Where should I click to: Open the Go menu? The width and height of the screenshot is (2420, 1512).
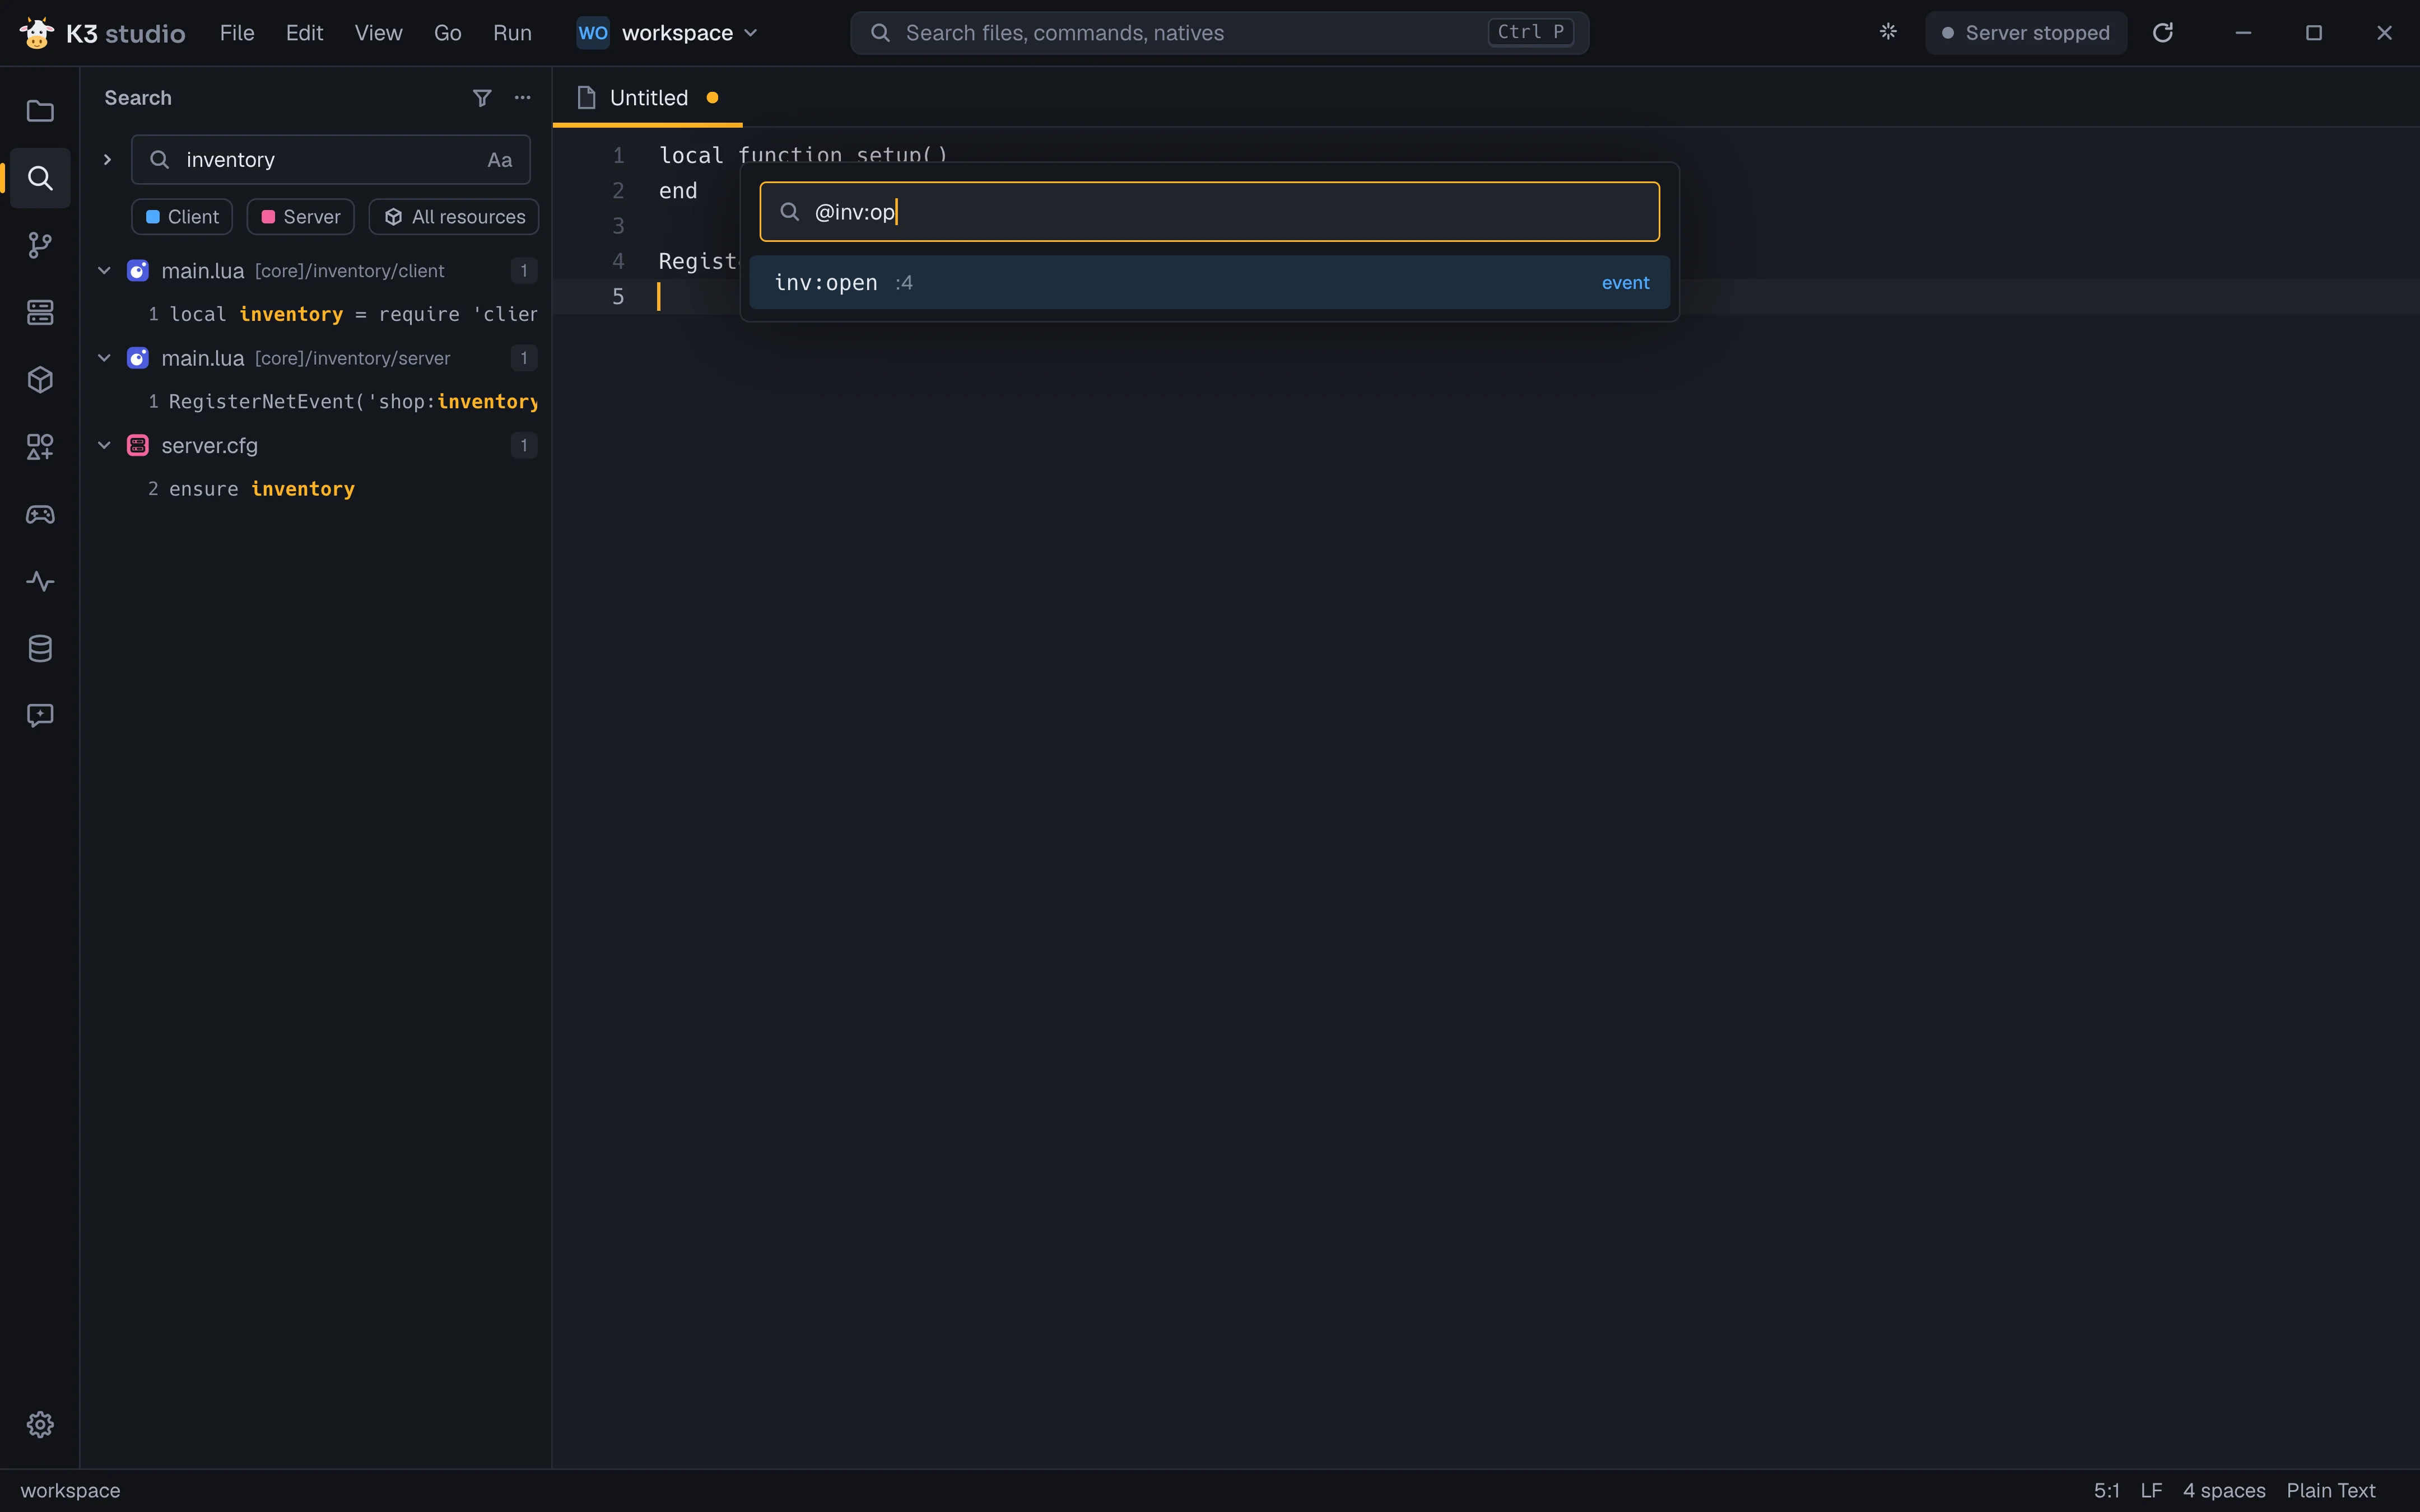point(447,33)
